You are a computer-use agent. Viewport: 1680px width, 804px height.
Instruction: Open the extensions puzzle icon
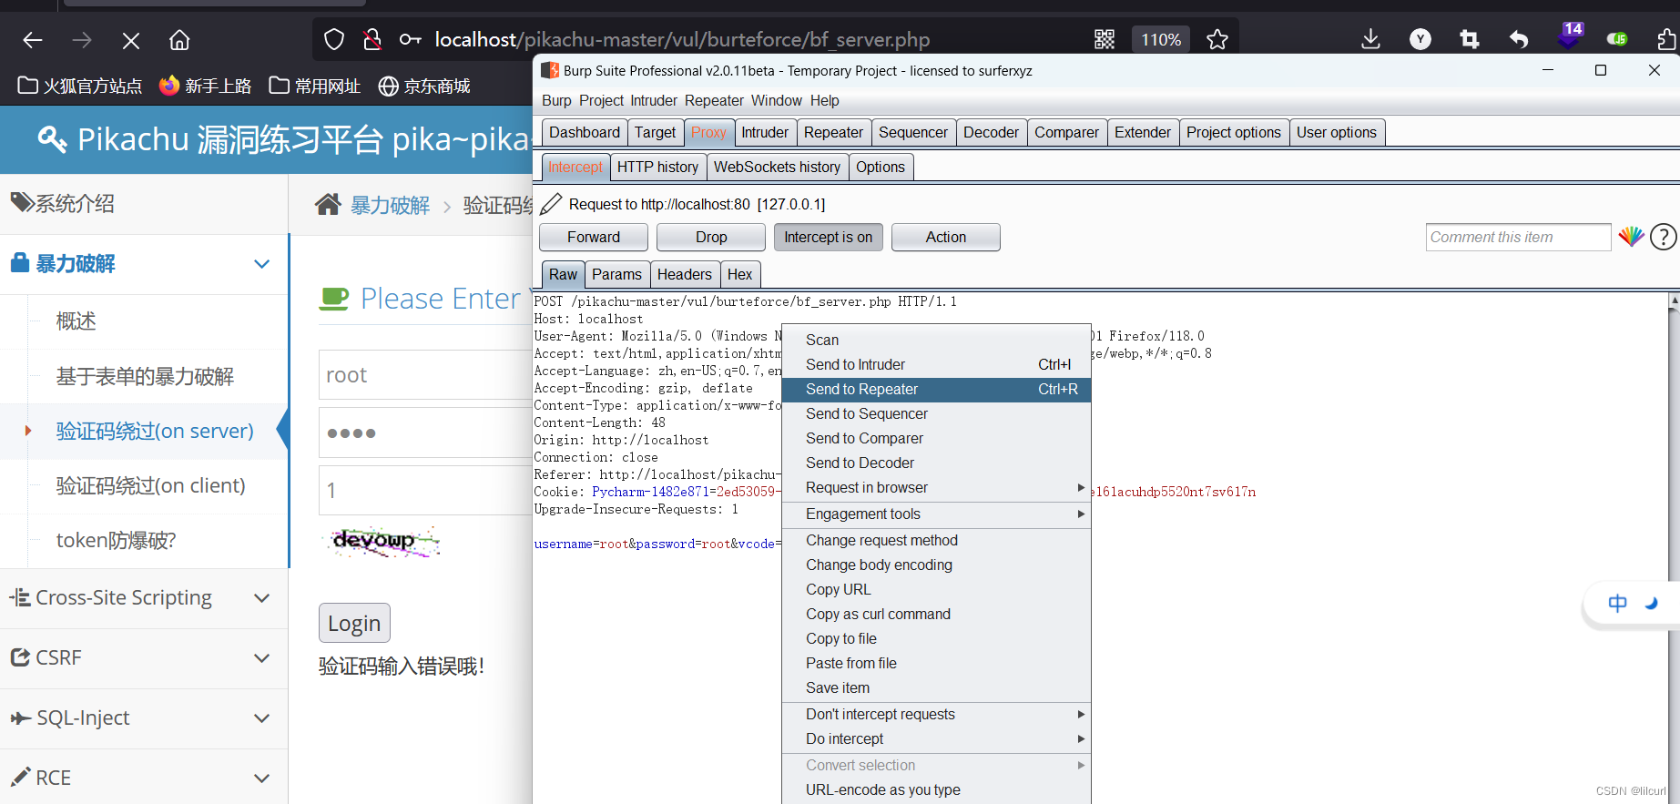pyautogui.click(x=1665, y=39)
